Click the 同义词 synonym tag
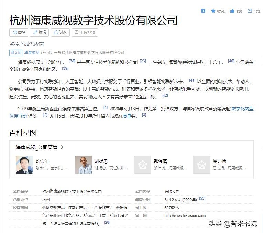Screen dimensions: 263x233 pos(16,53)
